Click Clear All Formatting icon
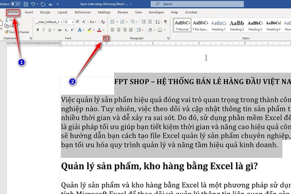Viewport: 291px width, 194px height. point(103,22)
